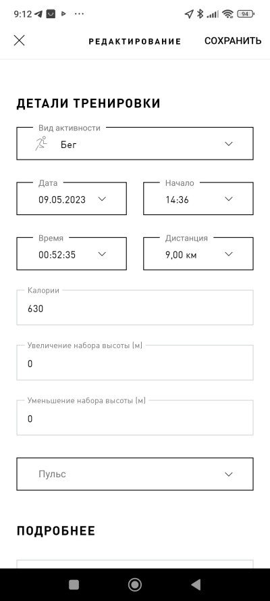Tap Android back triangle button
This screenshot has height=601, width=270.
[196, 585]
